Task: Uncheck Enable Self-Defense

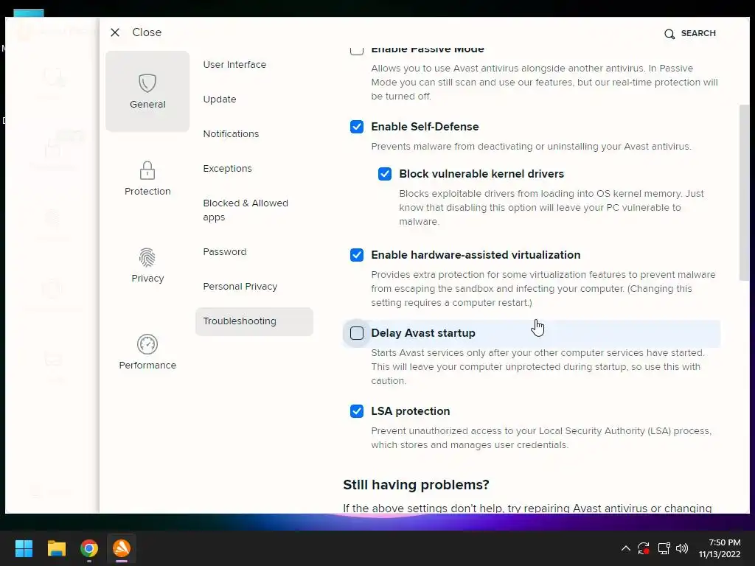Action: point(357,127)
